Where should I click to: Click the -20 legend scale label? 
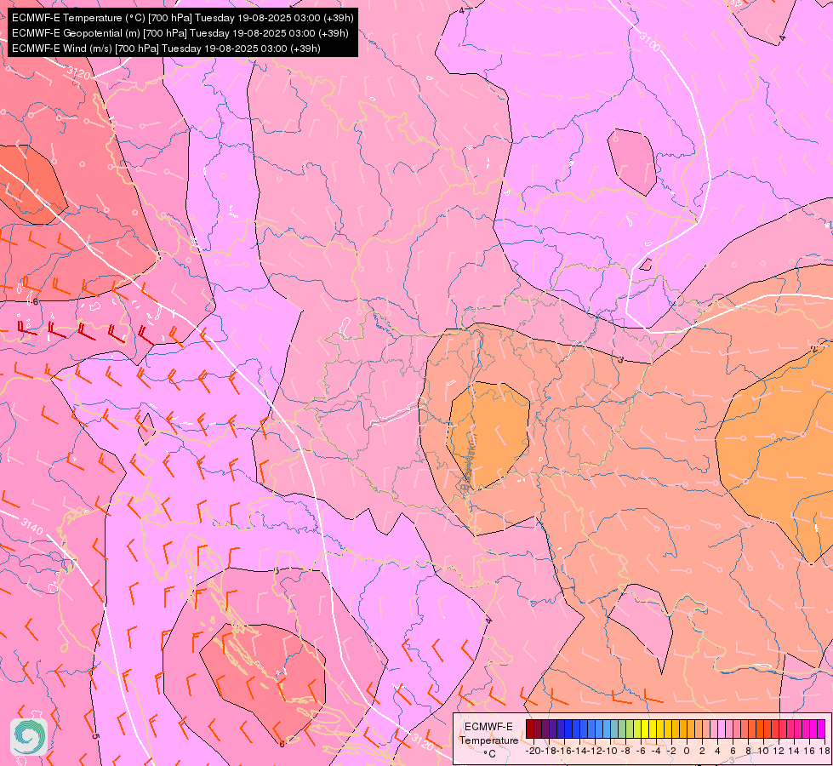533,752
